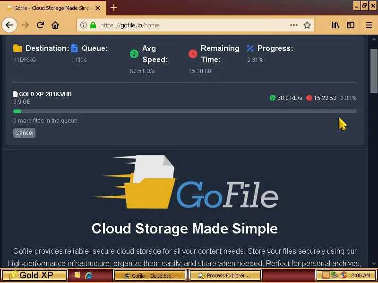The width and height of the screenshot is (378, 283).
Task: Click the 67.5 KB/s average speed value
Action: click(142, 71)
